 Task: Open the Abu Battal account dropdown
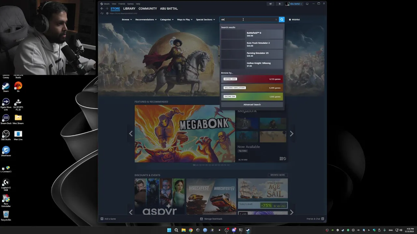coord(294,4)
